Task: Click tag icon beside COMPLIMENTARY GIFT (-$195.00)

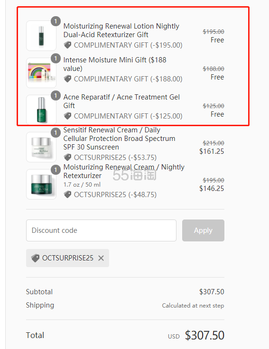Action: click(x=67, y=45)
